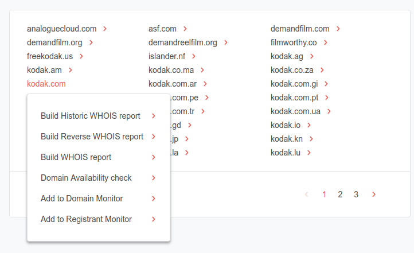Click the chevron beside kodak.lu
The image size is (414, 253).
tap(309, 153)
